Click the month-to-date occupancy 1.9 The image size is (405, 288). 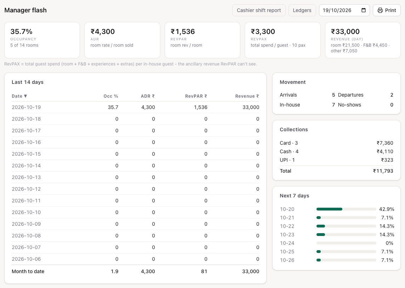pos(115,271)
